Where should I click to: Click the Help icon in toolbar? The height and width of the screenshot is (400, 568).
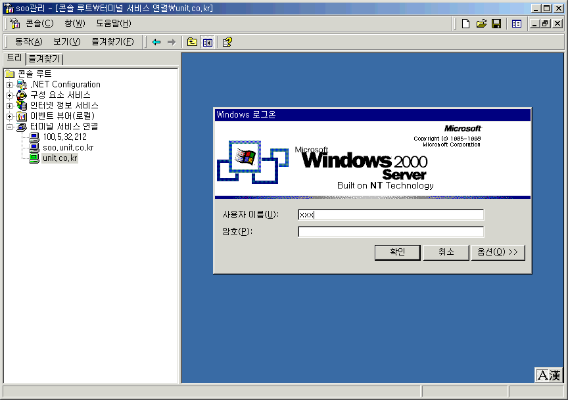[x=227, y=42]
